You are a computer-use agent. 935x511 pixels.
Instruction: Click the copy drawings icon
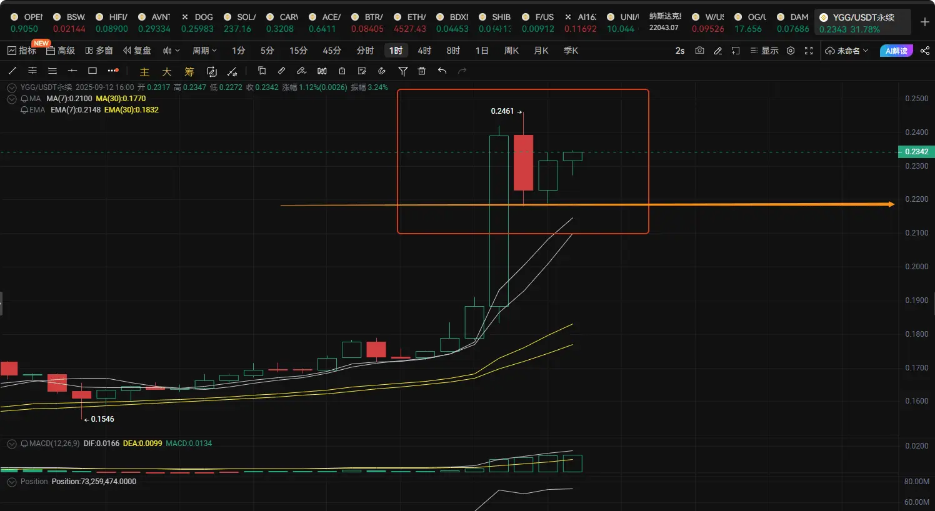coord(262,71)
